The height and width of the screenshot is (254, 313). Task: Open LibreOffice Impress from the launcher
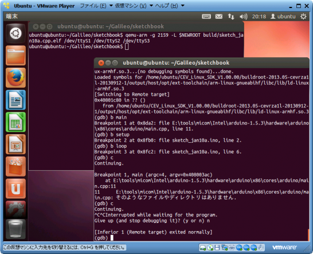(x=15, y=144)
